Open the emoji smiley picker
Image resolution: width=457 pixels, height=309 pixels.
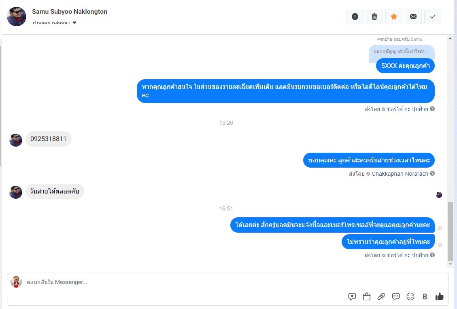[410, 296]
